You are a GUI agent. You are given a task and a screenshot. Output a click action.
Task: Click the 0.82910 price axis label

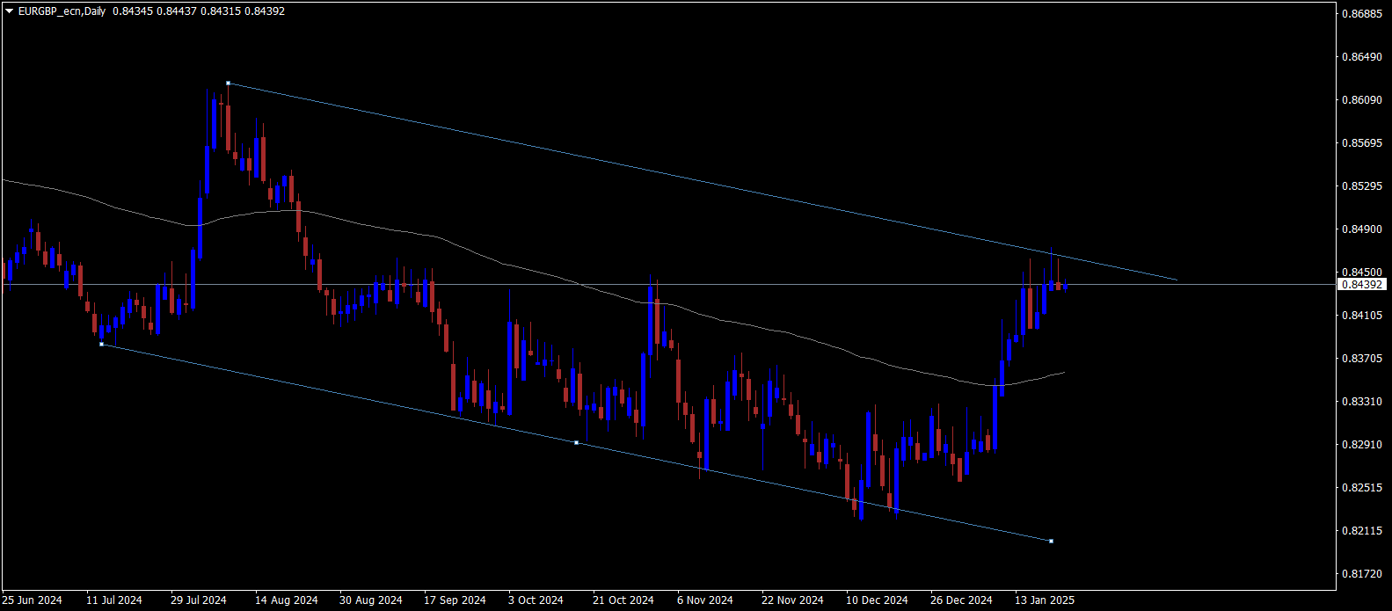(x=1362, y=445)
